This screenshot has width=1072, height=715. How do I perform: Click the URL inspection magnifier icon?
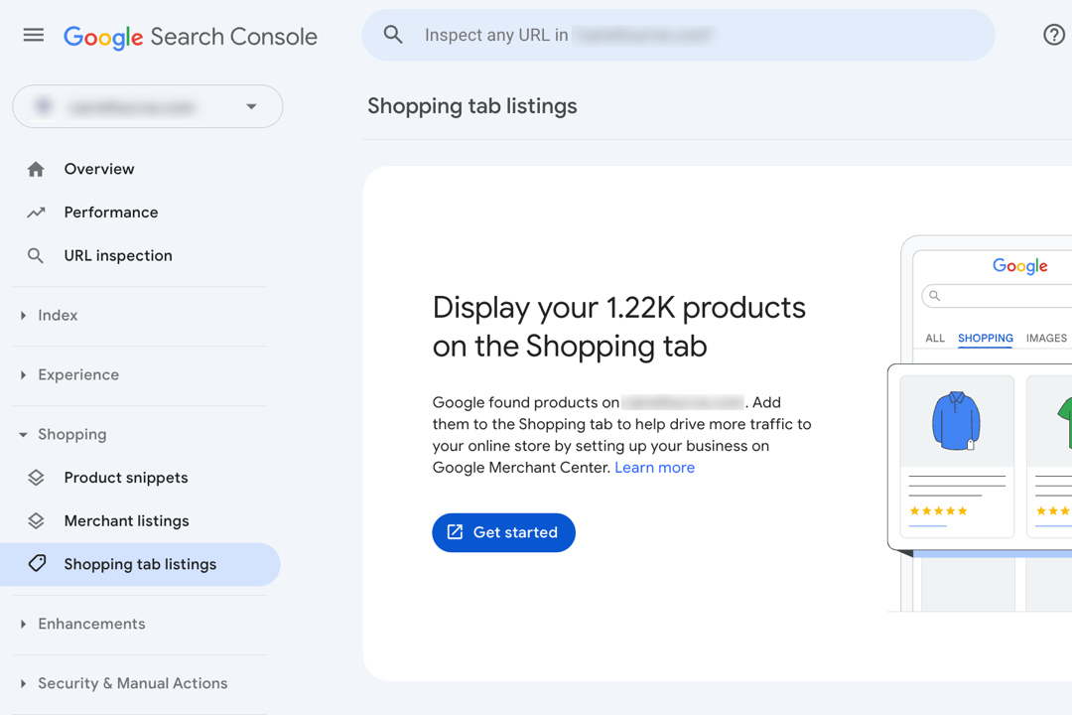[37, 256]
